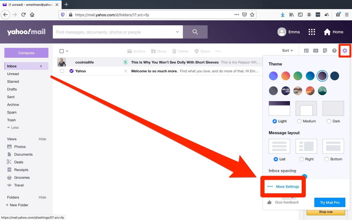Expand the select-all checkbox dropdown arrow
352x220 pixels.
tap(67, 51)
